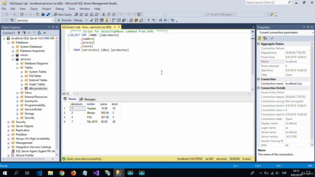The height and width of the screenshot is (177, 315).
Task: Open the File menu
Action: pos(4,9)
